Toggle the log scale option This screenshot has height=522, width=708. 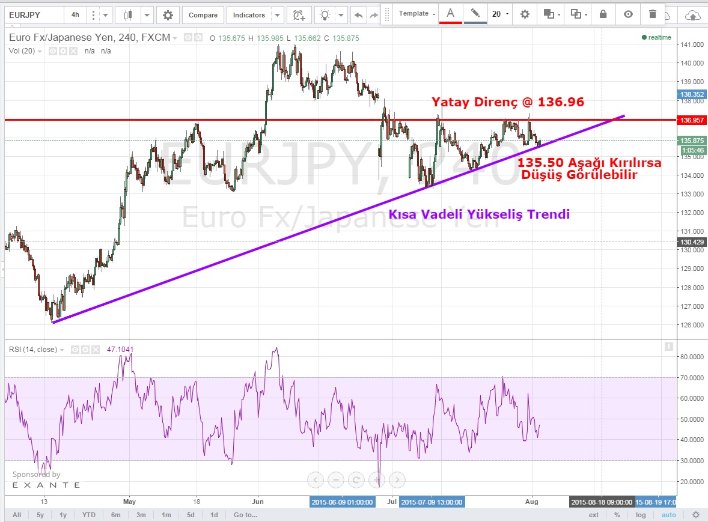(641, 515)
